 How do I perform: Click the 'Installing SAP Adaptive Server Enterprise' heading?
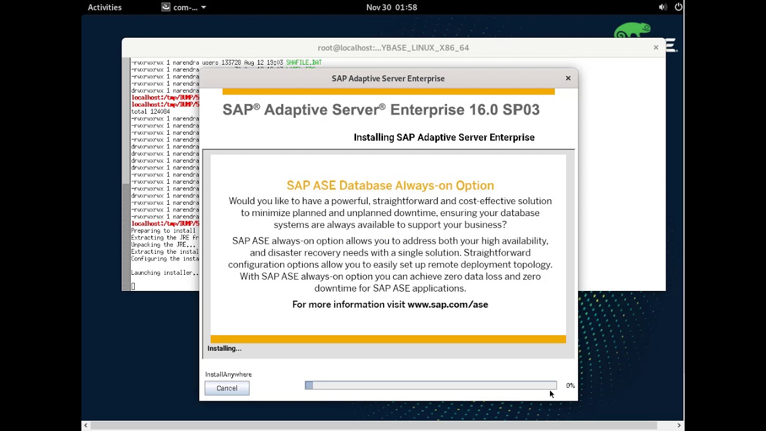[x=444, y=137]
